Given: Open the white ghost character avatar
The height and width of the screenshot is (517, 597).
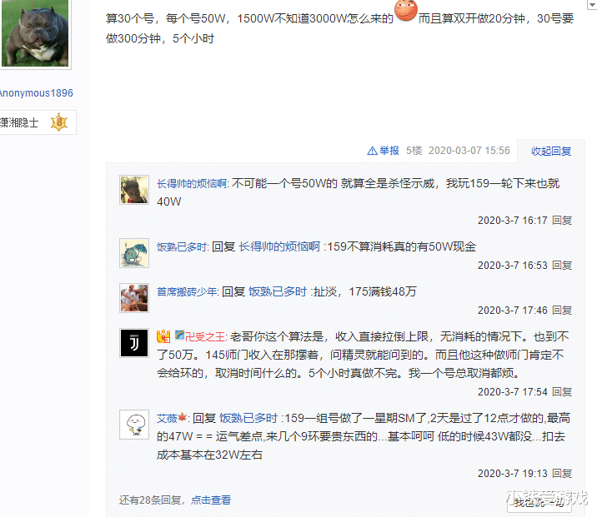Looking at the screenshot, I should click(x=134, y=425).
